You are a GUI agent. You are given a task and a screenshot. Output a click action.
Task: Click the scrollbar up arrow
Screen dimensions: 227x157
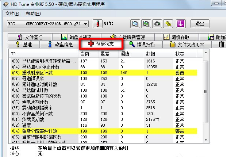pos(206,53)
